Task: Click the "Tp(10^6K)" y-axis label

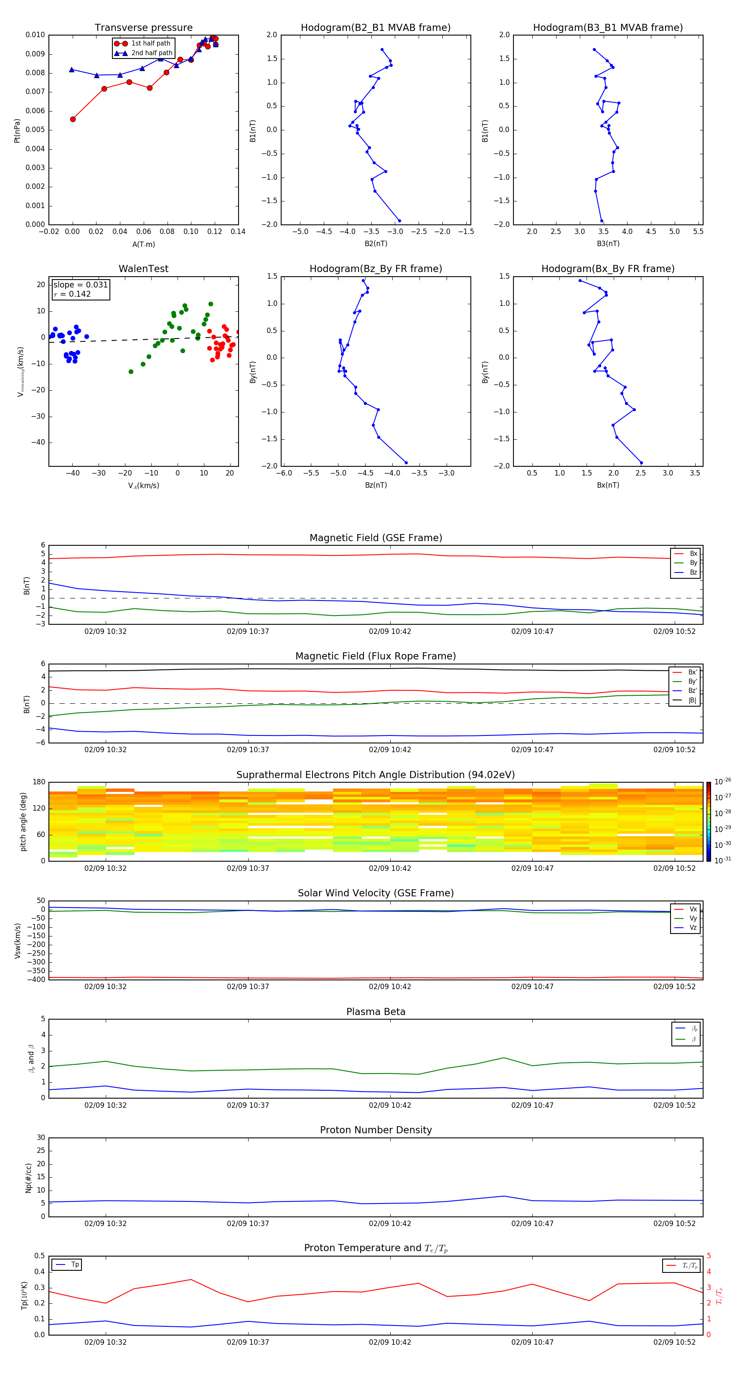Action: click(x=24, y=1295)
